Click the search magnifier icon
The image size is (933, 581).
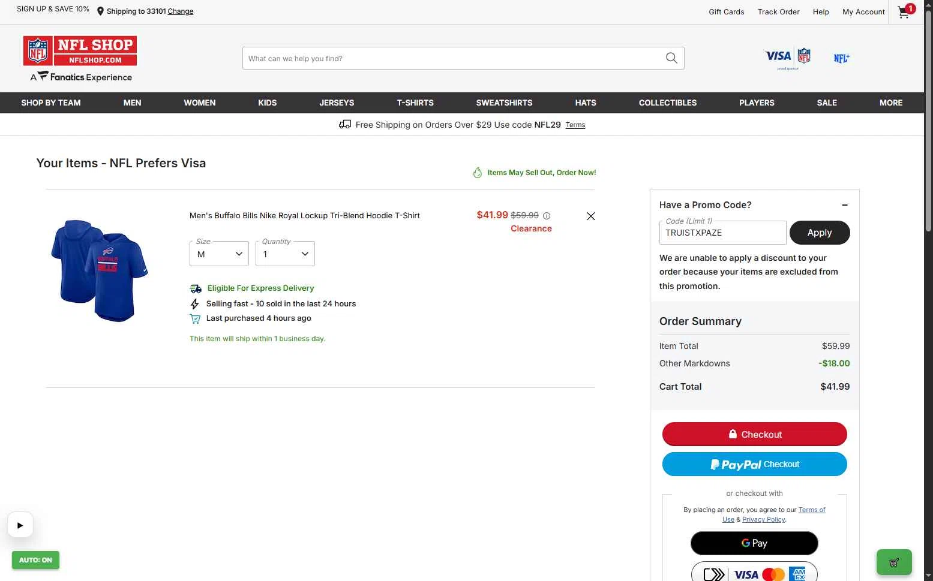point(671,58)
